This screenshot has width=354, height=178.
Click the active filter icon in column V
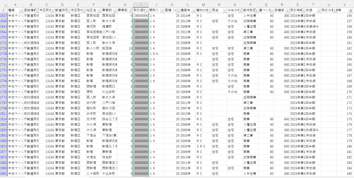coord(350,10)
